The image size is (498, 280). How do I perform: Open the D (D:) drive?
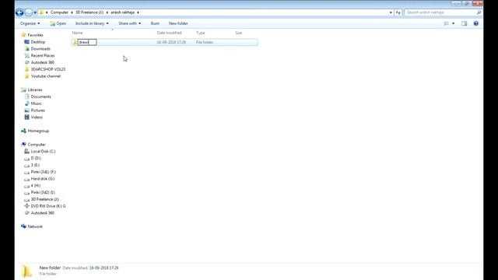tap(36, 158)
